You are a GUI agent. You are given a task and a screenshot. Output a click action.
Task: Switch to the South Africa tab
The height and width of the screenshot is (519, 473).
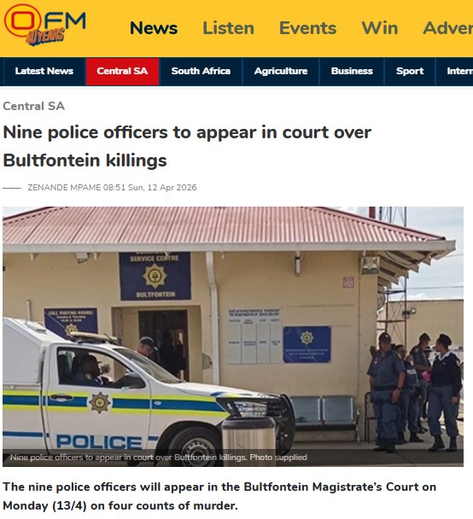[x=201, y=71]
